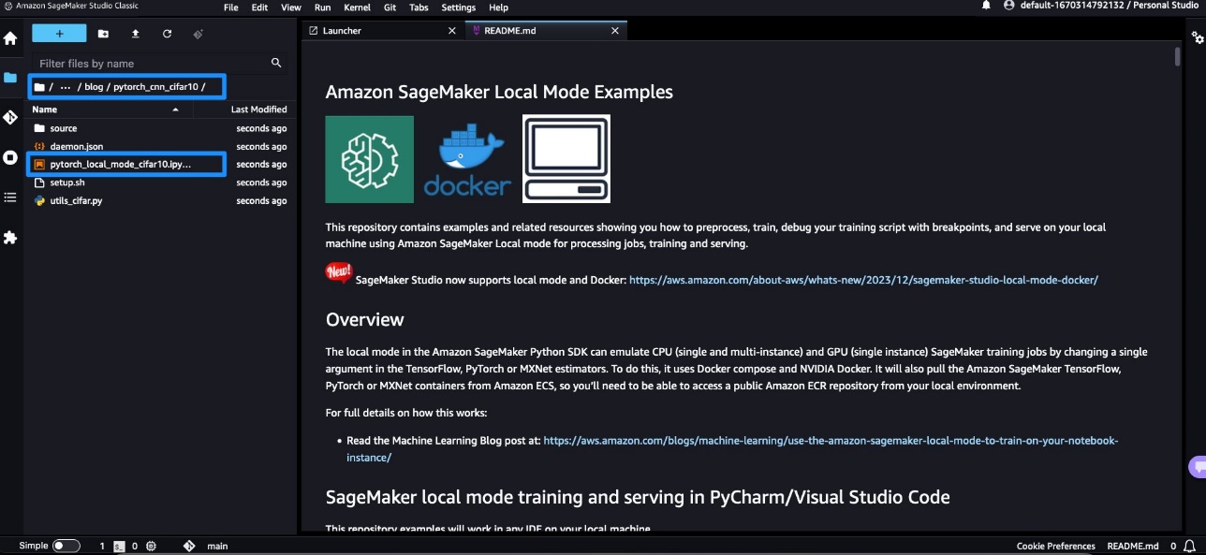
Task: Open the purple chat feedback bubble
Action: click(x=1197, y=466)
